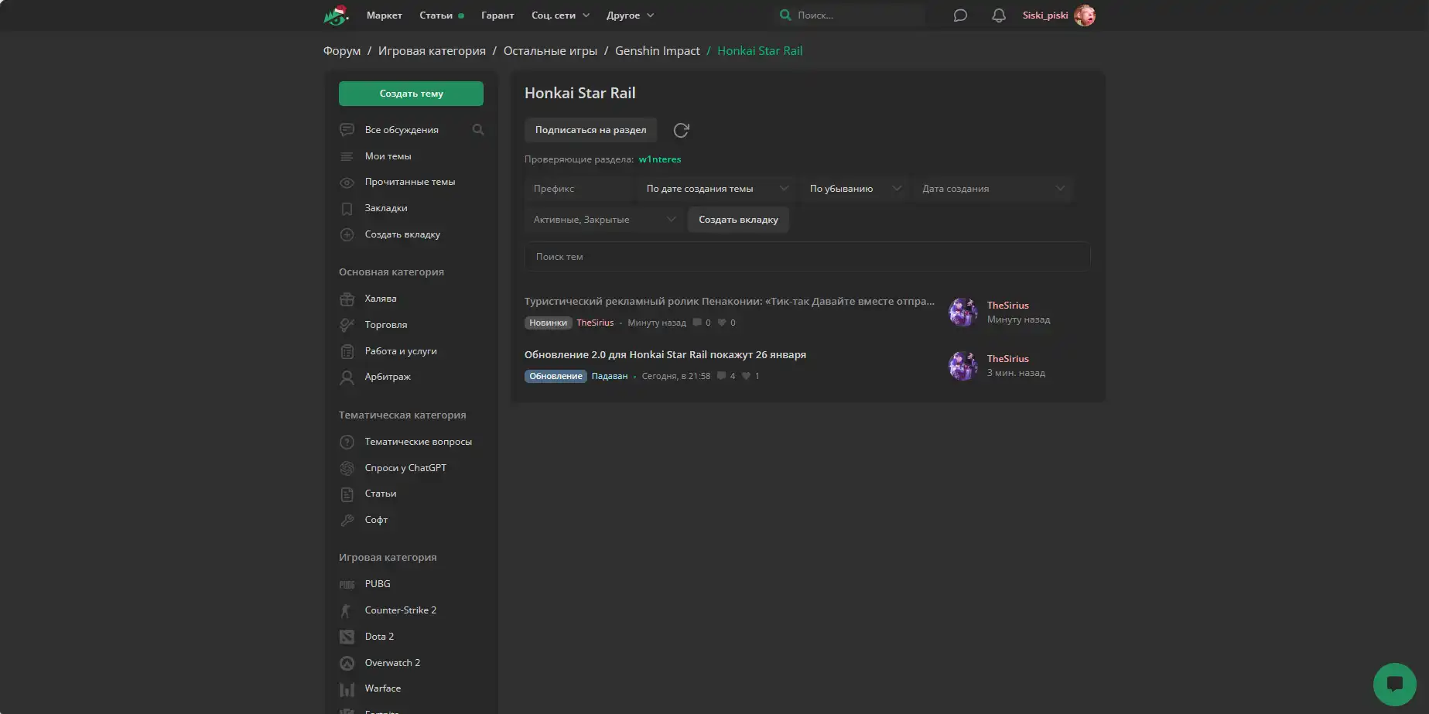The height and width of the screenshot is (714, 1429).
Task: Click the PUBG game icon
Action: [347, 585]
